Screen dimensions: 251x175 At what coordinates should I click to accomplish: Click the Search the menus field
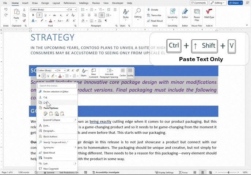coord(58,86)
